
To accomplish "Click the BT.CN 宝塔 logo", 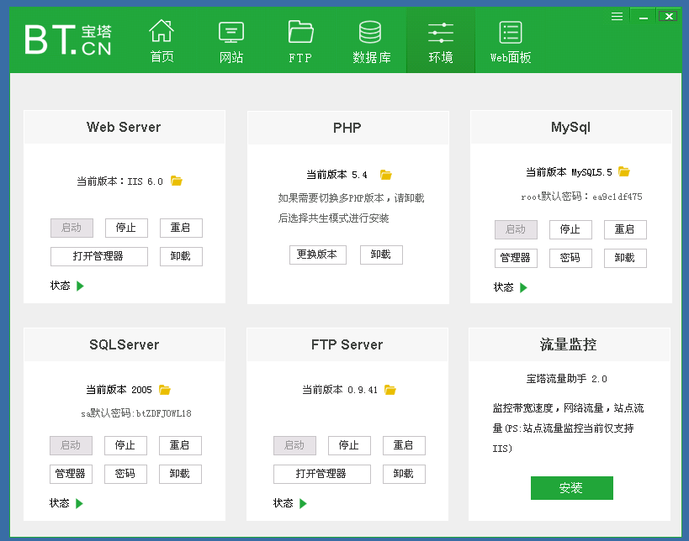I will (x=68, y=39).
